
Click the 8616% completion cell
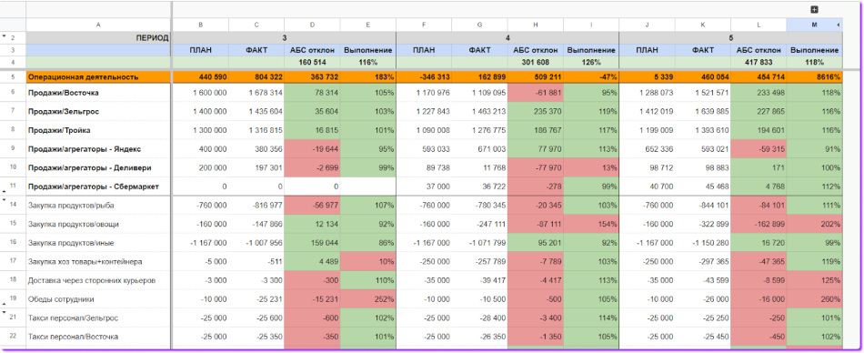815,77
